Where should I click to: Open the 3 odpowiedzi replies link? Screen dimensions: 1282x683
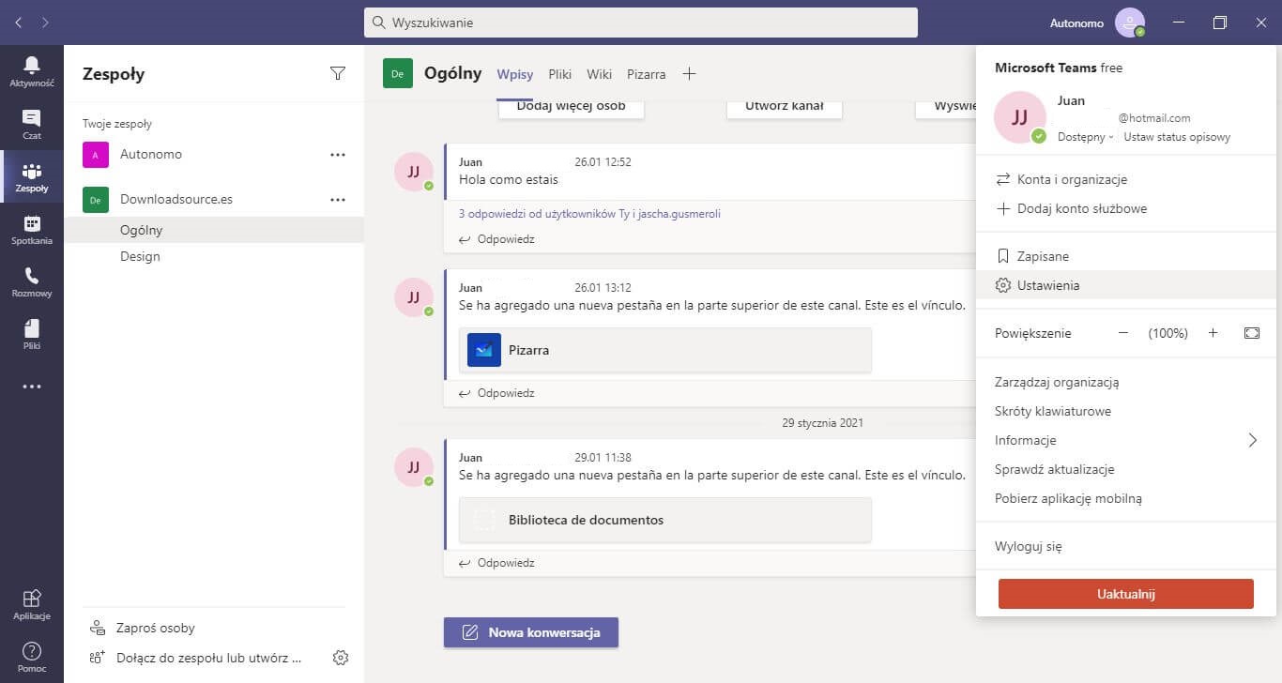(x=589, y=214)
